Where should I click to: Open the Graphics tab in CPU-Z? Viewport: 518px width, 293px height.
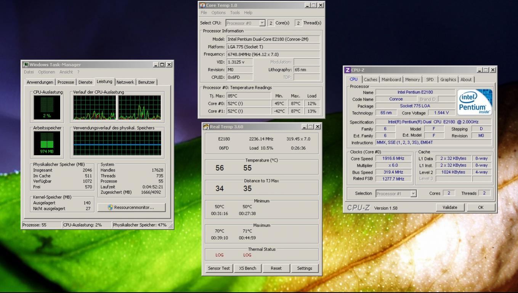click(448, 80)
